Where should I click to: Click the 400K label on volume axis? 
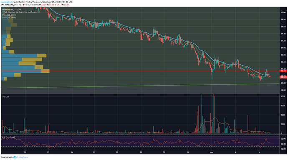pyautogui.click(x=283, y=96)
